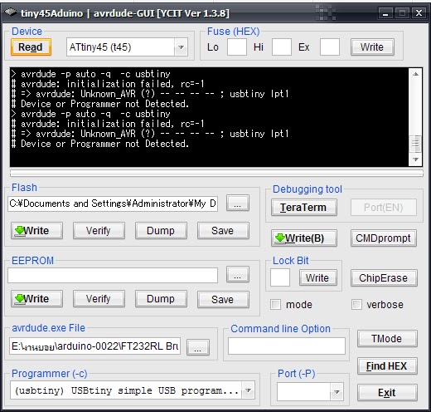Click the Read device button
431x412 pixels.
tap(31, 47)
